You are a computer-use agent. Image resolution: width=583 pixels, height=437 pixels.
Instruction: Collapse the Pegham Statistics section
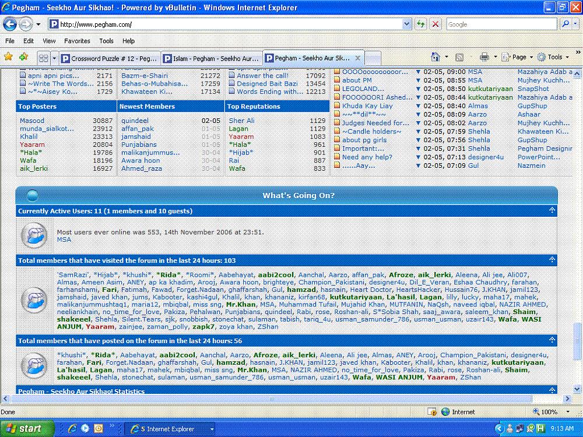[552, 390]
